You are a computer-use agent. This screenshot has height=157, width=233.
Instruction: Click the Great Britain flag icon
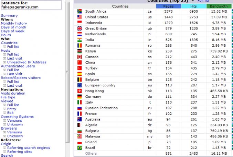click(x=80, y=28)
